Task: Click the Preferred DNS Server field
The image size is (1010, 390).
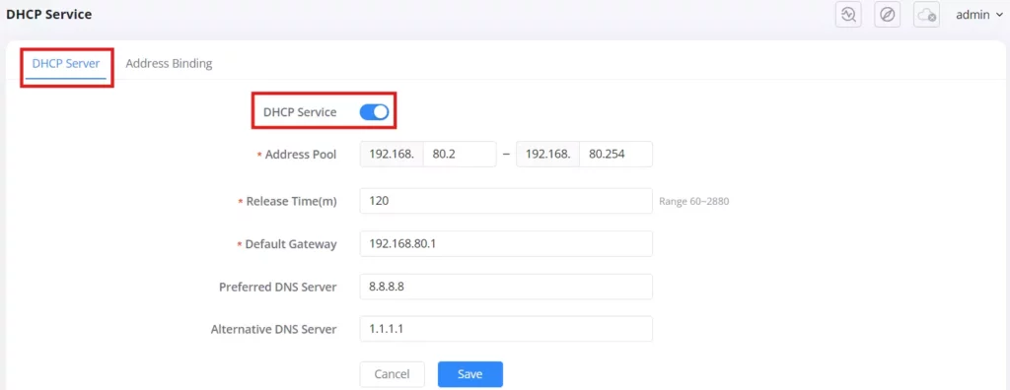Action: (506, 287)
